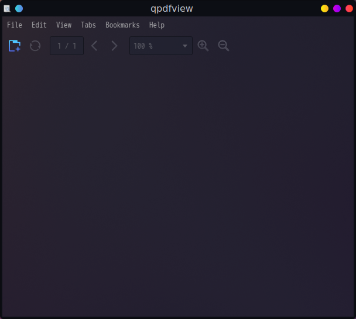The image size is (356, 319).
Task: Close qpdfview with the red button
Action: (349, 9)
